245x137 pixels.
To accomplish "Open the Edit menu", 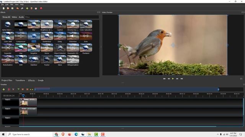I will [x=7, y=5].
